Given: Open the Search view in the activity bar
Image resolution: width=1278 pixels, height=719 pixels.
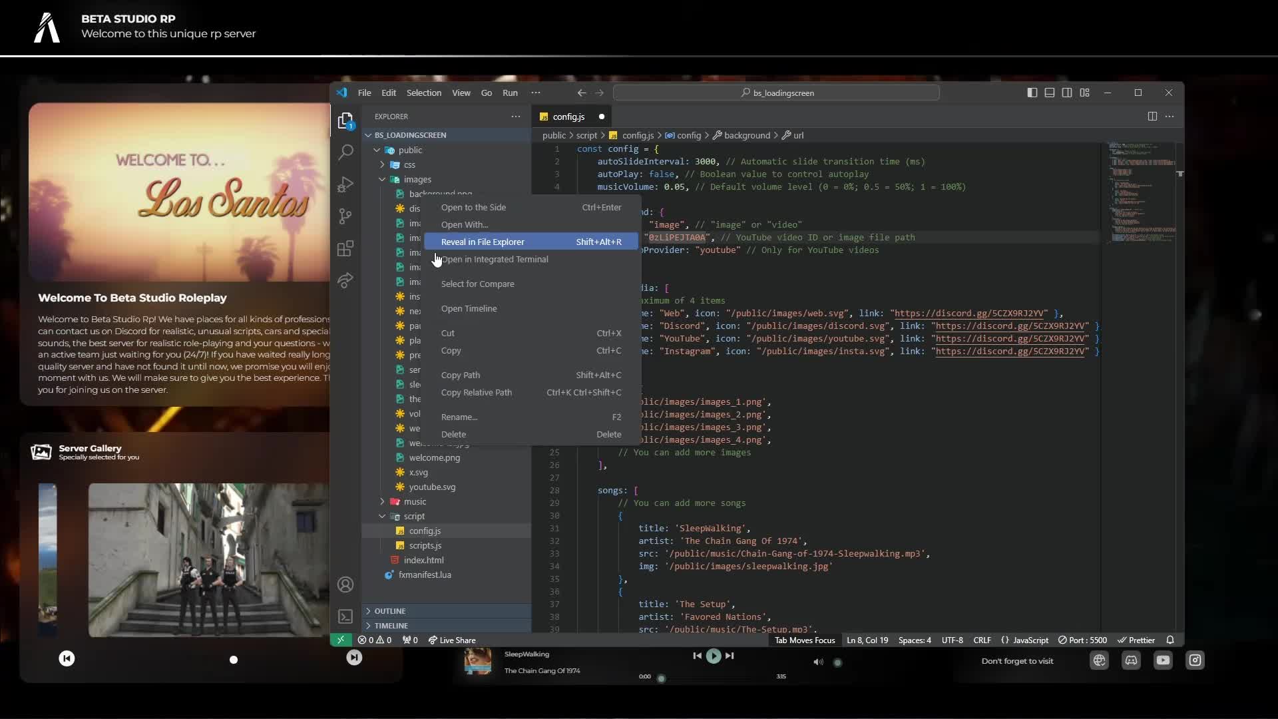Looking at the screenshot, I should (345, 152).
